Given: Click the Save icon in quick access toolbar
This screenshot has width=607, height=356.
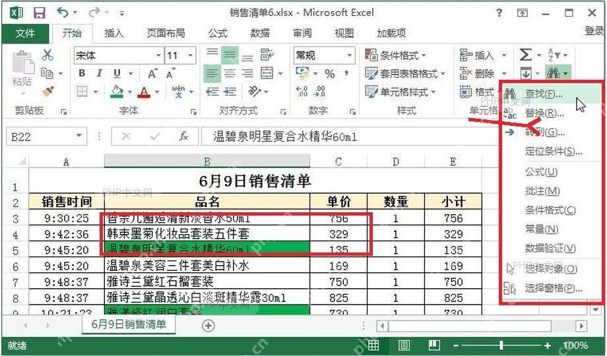Looking at the screenshot, I should point(39,13).
